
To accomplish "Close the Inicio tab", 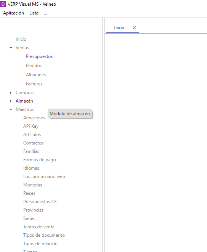I will tap(134, 28).
